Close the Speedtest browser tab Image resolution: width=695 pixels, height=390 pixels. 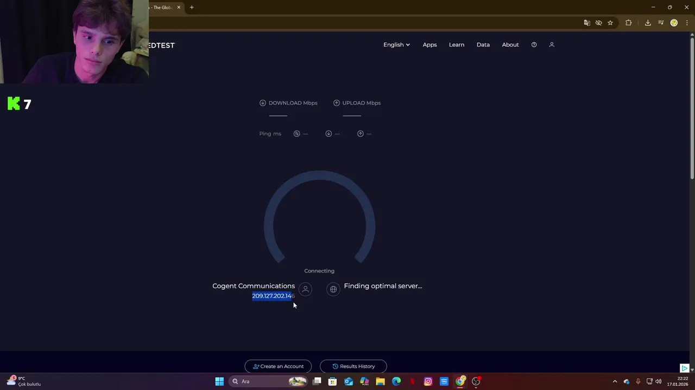tap(179, 8)
